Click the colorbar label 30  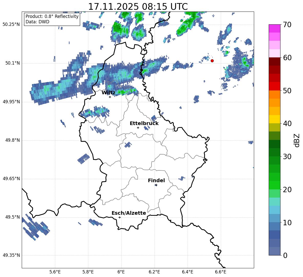pyautogui.click(x=287, y=157)
